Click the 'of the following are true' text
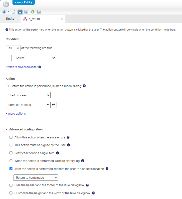 pos(37,48)
